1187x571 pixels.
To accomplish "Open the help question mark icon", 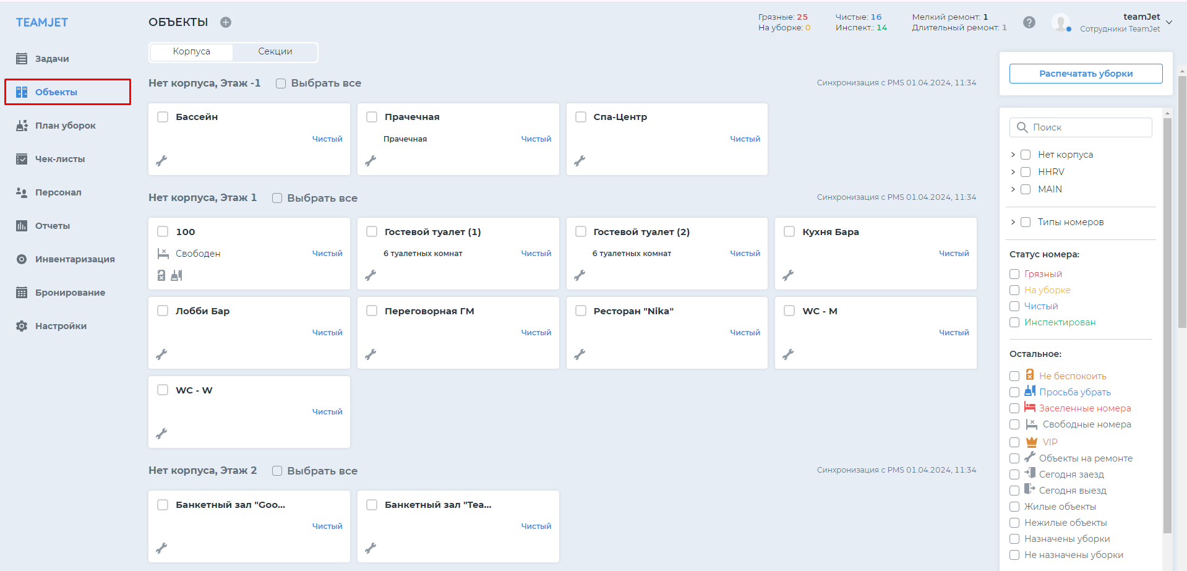I will (x=1029, y=22).
